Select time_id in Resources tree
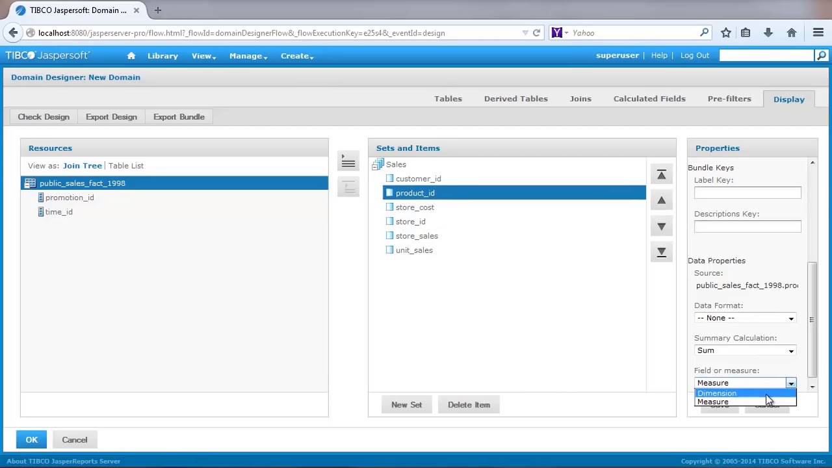832x468 pixels. [59, 212]
